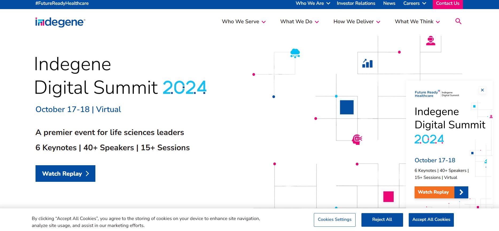Open the How We Deliver dropdown
The height and width of the screenshot is (231, 499).
click(357, 22)
